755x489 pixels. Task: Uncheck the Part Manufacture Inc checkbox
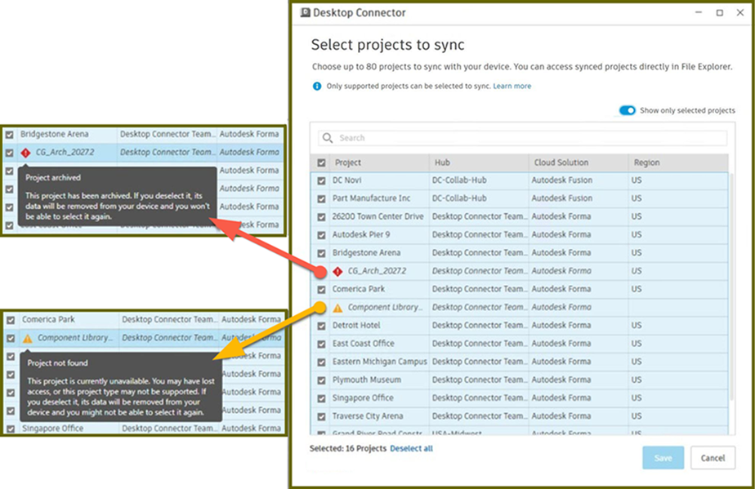click(x=321, y=198)
